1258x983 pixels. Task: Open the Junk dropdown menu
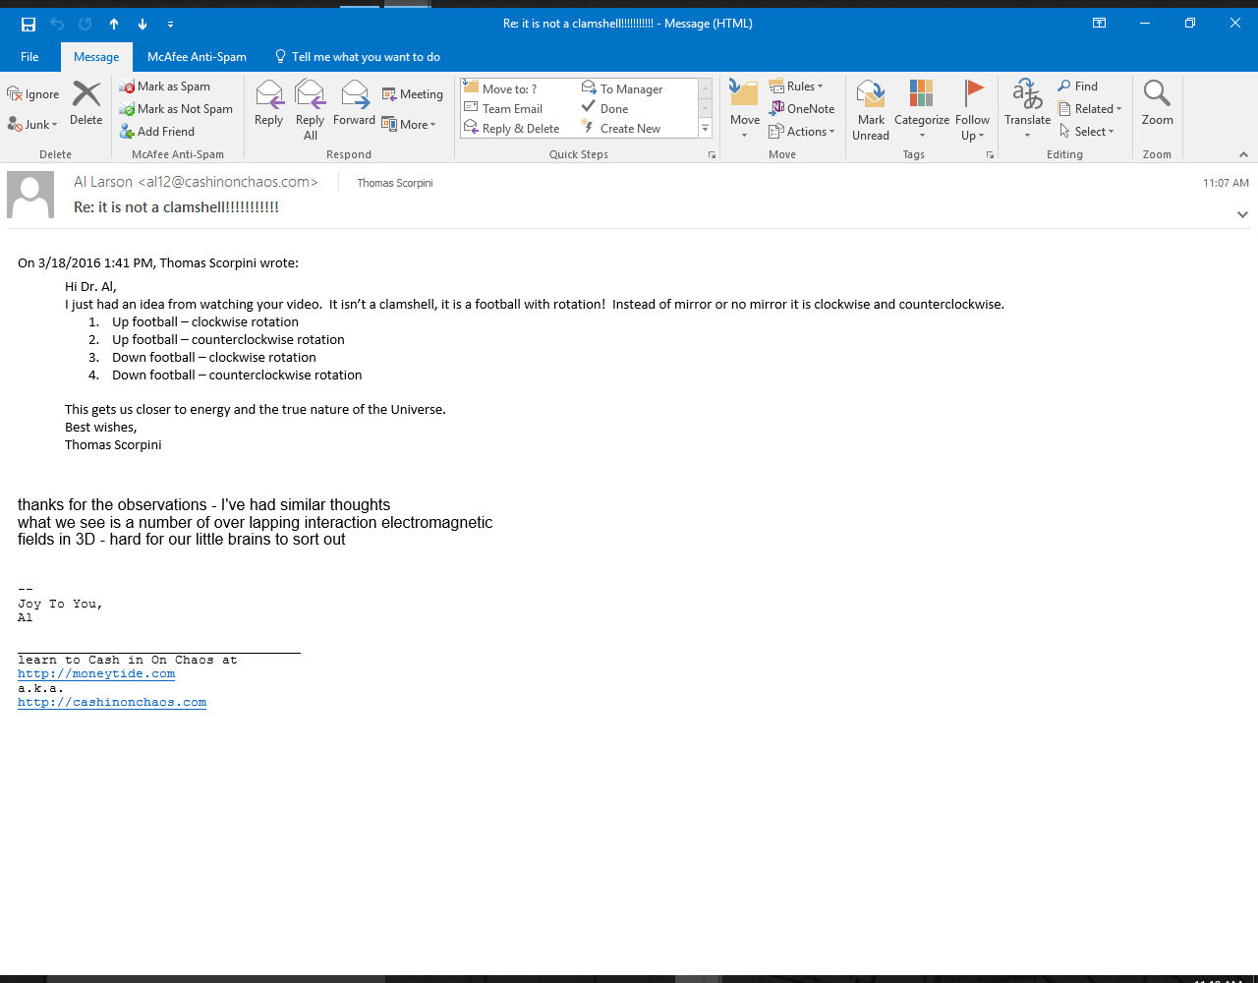point(33,125)
